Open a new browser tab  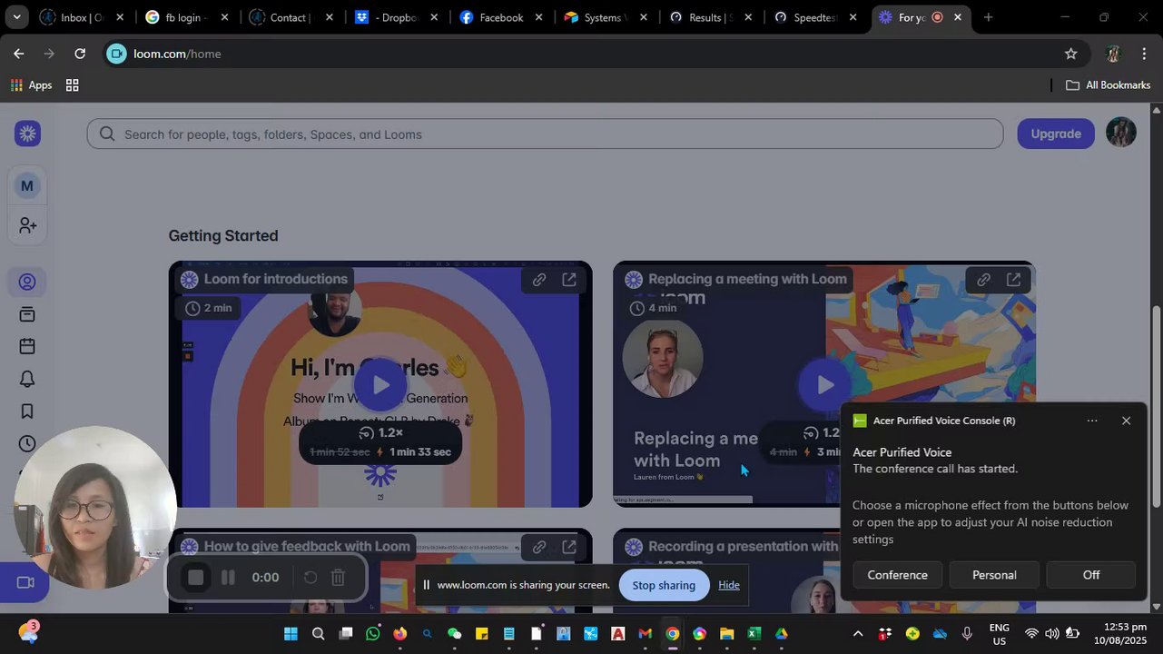click(x=988, y=17)
